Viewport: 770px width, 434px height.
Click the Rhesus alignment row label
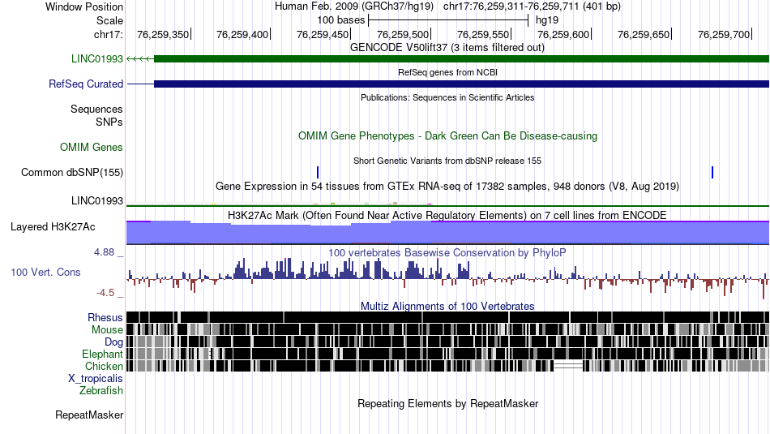(x=105, y=317)
